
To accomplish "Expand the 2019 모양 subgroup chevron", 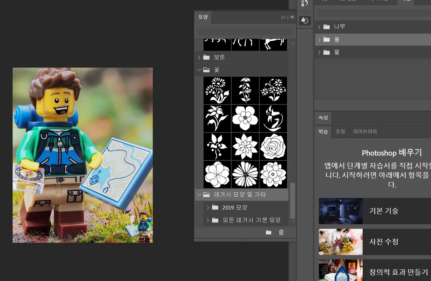I will (x=207, y=207).
